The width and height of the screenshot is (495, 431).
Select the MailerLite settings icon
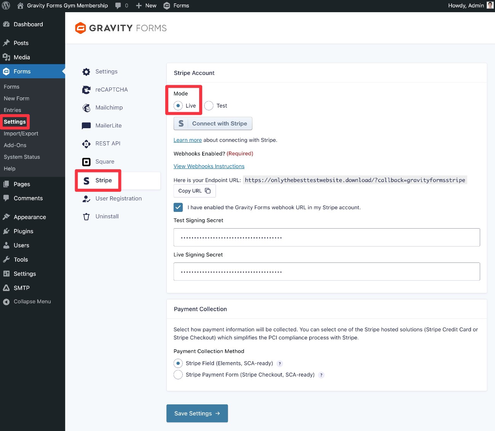click(x=86, y=126)
